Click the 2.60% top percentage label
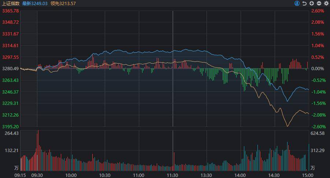The height and width of the screenshot is (178, 330). [x=318, y=11]
